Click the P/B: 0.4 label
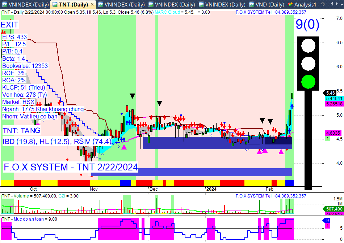344x243 pixels. click(x=12, y=51)
